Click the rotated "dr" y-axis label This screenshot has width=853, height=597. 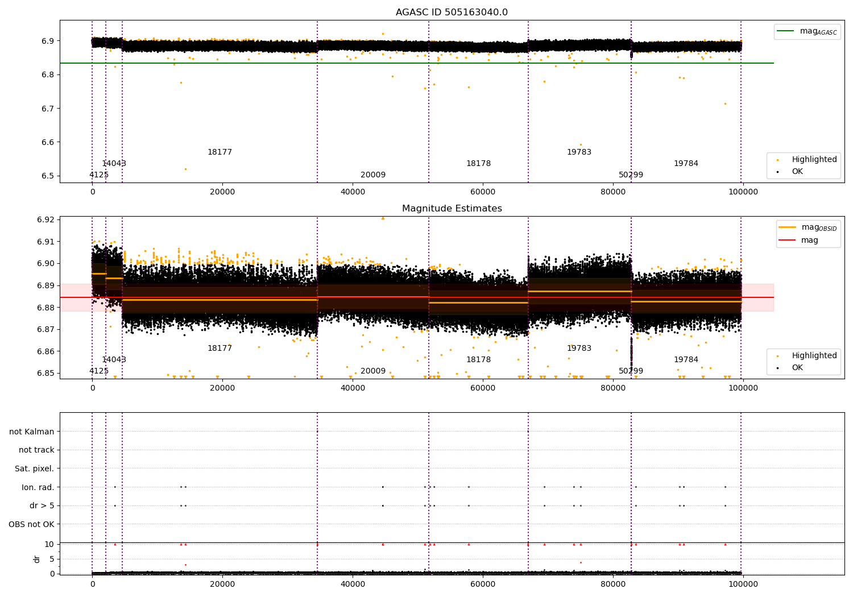(x=37, y=559)
